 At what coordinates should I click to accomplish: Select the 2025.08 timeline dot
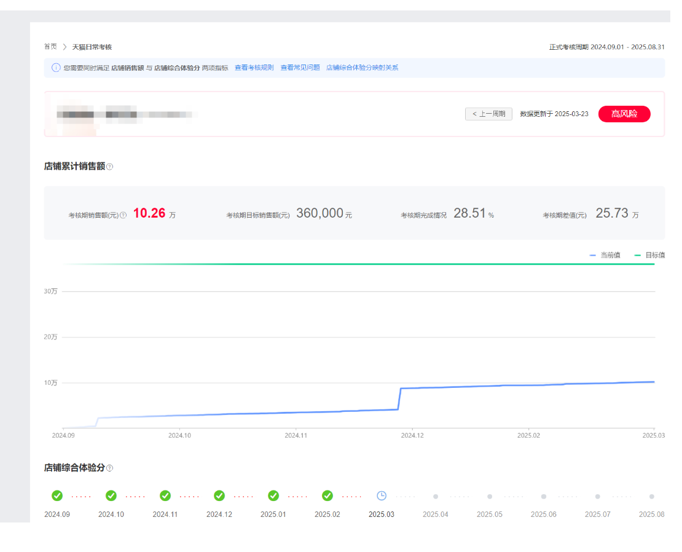(652, 496)
